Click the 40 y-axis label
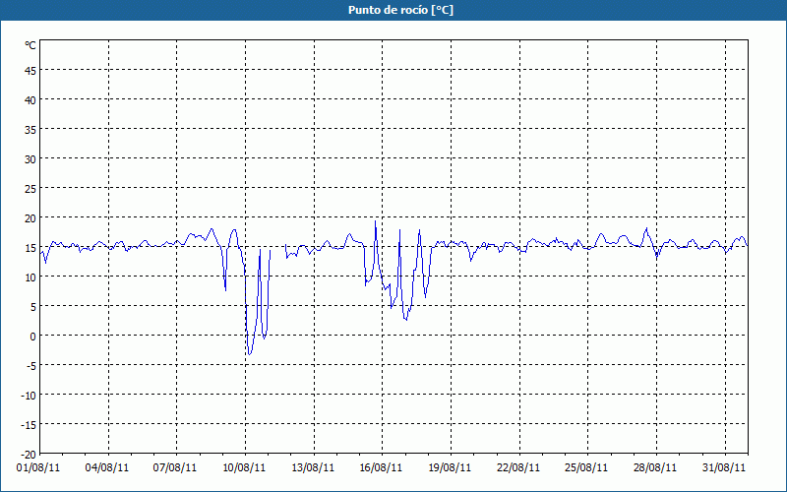The image size is (787, 492). (x=30, y=100)
